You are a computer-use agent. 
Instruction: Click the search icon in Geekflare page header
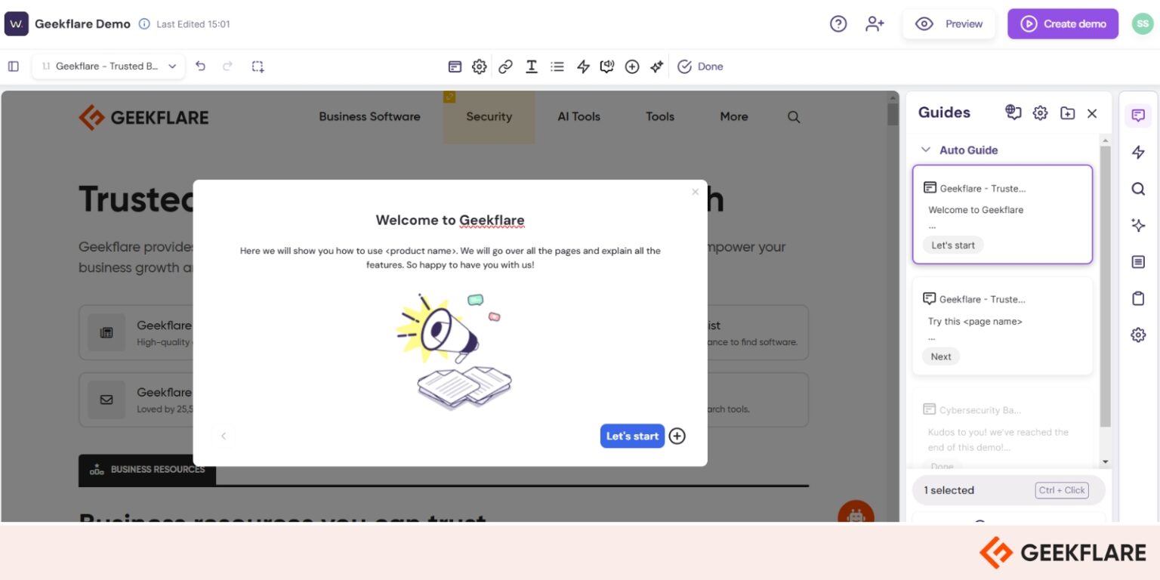(x=794, y=117)
